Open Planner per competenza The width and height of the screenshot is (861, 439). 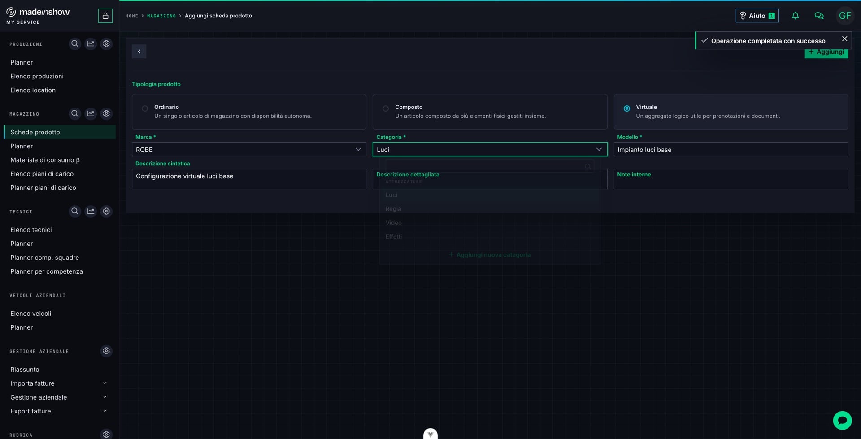pos(46,271)
